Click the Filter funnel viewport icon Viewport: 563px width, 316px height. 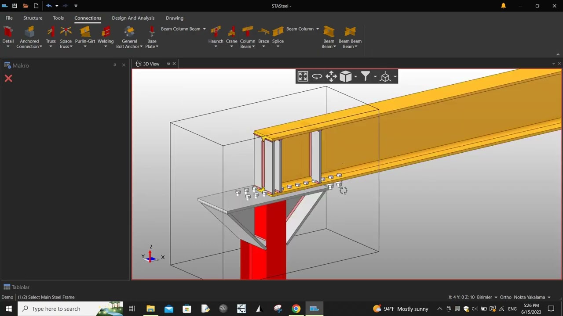[366, 76]
